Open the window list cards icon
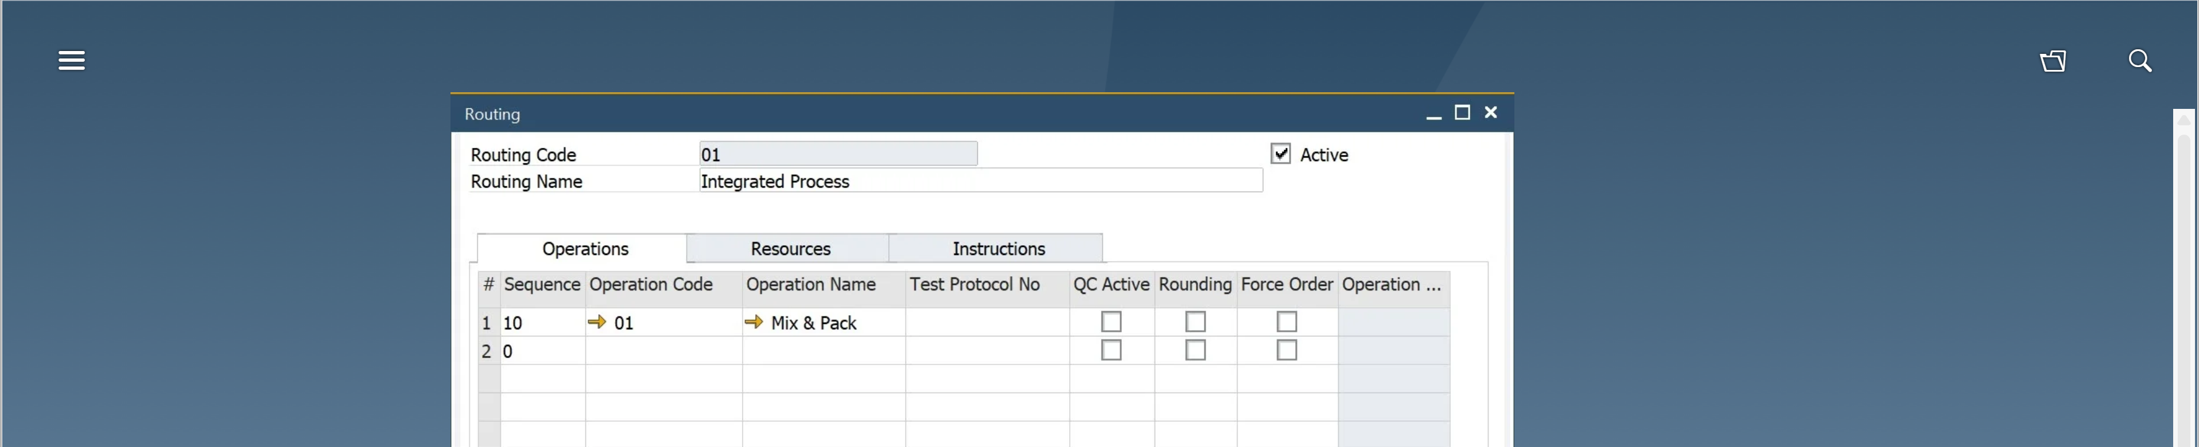 (x=2053, y=61)
